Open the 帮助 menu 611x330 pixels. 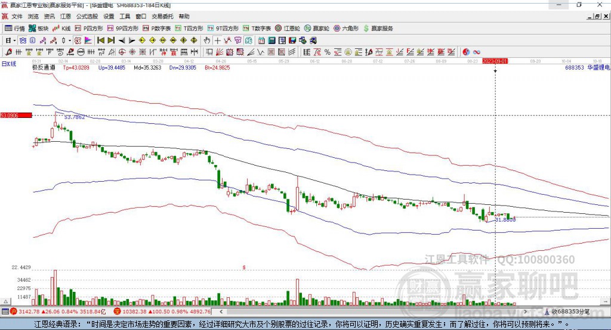click(x=184, y=16)
